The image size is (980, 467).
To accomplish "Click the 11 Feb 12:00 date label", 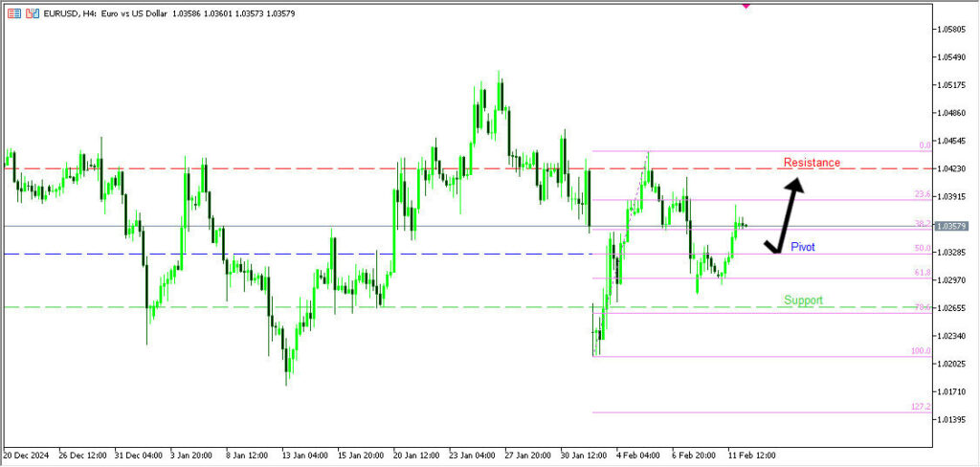I will pos(752,456).
